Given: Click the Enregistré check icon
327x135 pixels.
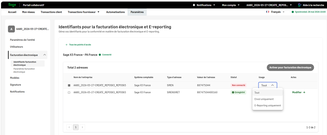Looking at the screenshot, I should 233,92.
